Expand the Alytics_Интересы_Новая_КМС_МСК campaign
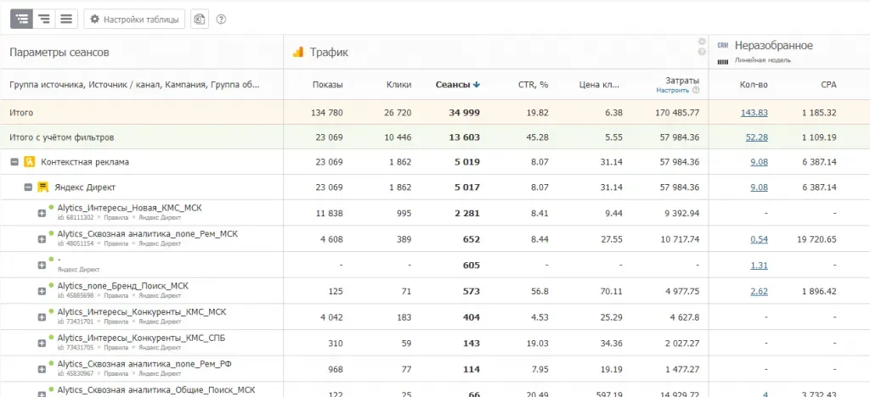This screenshot has height=397, width=870. click(x=42, y=213)
